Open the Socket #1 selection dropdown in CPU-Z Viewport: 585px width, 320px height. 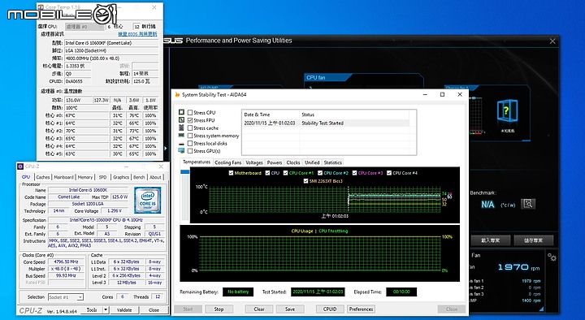66,297
